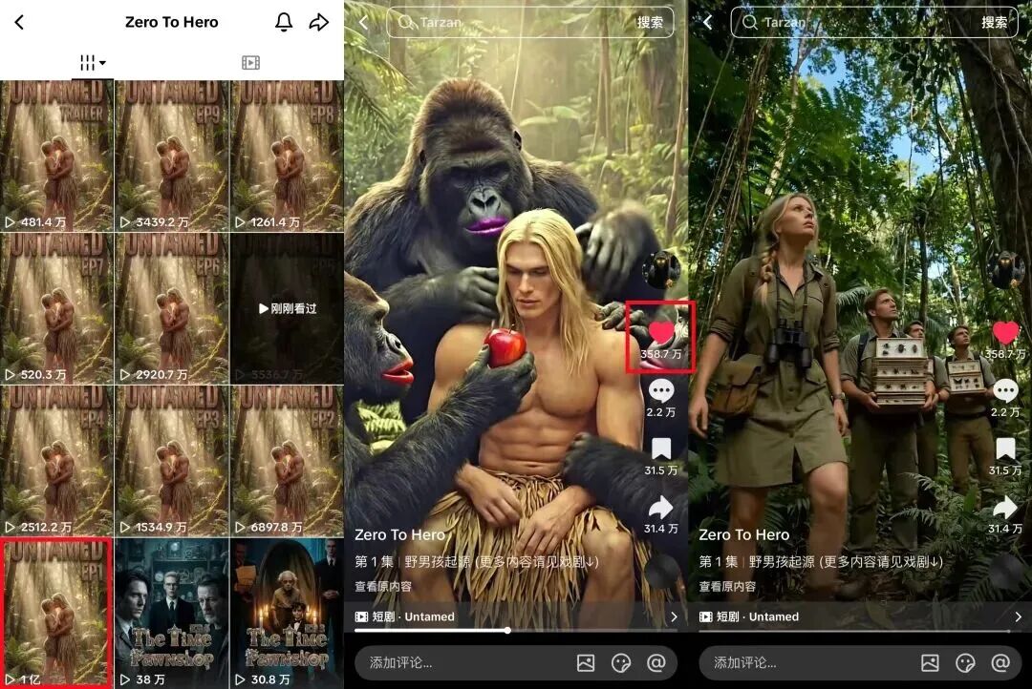The height and width of the screenshot is (689, 1032).
Task: Tap @ mention icon in right video
Action: (1000, 662)
